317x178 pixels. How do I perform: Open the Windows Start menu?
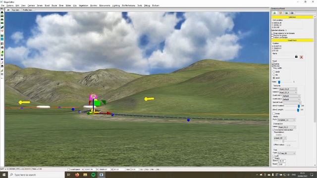[4, 175]
